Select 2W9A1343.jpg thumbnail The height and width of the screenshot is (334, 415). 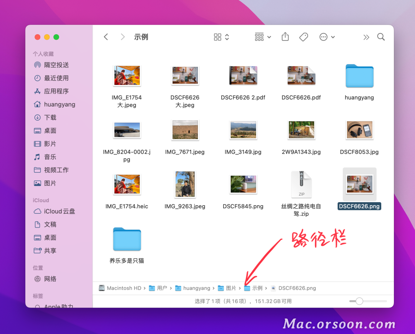[x=301, y=130]
